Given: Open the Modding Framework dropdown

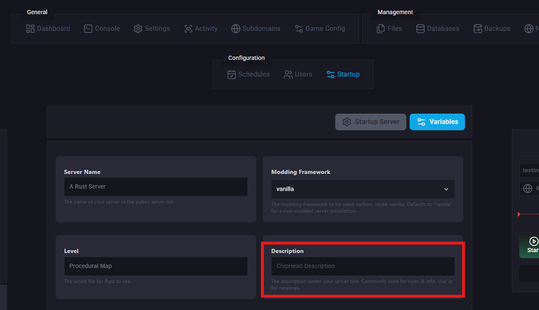Looking at the screenshot, I should tap(363, 189).
